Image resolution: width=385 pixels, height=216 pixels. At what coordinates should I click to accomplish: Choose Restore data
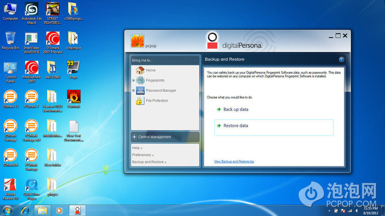274,128
